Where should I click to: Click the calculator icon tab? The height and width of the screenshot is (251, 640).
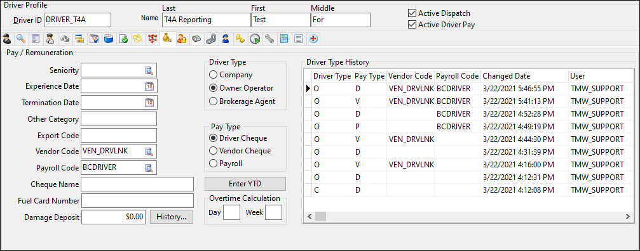point(284,39)
